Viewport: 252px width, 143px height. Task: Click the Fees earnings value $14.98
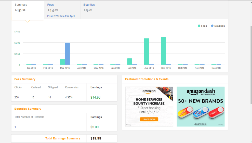(96, 97)
